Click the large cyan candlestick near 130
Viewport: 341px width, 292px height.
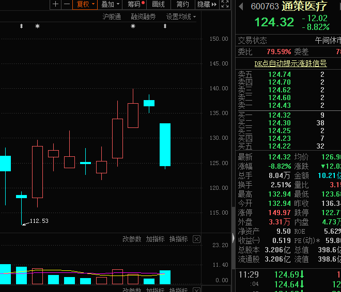pyautogui.click(x=165, y=144)
